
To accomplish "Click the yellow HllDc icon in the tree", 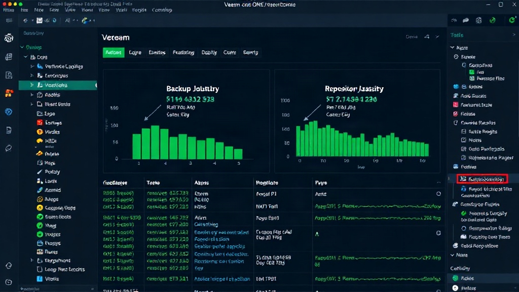I will tap(40, 141).
